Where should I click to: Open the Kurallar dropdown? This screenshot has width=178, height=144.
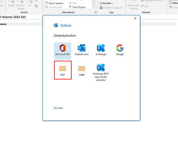(106, 3)
